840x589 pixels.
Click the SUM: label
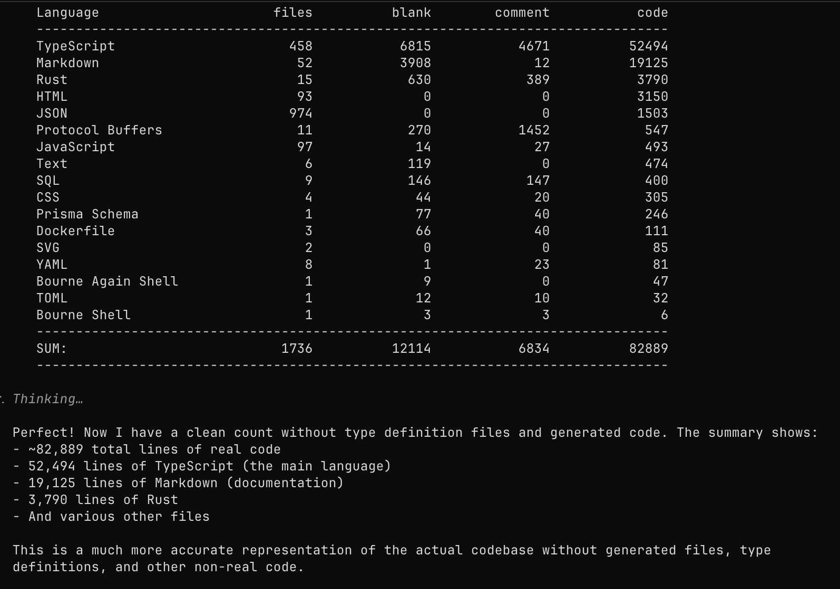(x=51, y=349)
